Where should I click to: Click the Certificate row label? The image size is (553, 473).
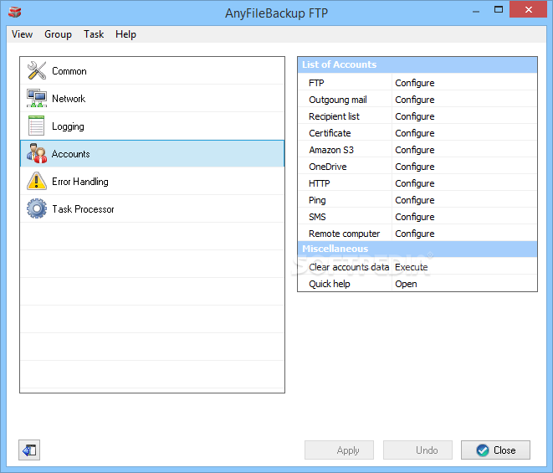(x=330, y=133)
